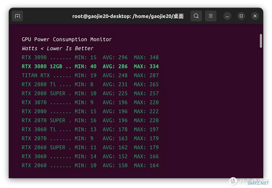
Task: Click 'MAX: 265' in the RTX 2080 Ti row
Action: pyautogui.click(x=146, y=84)
